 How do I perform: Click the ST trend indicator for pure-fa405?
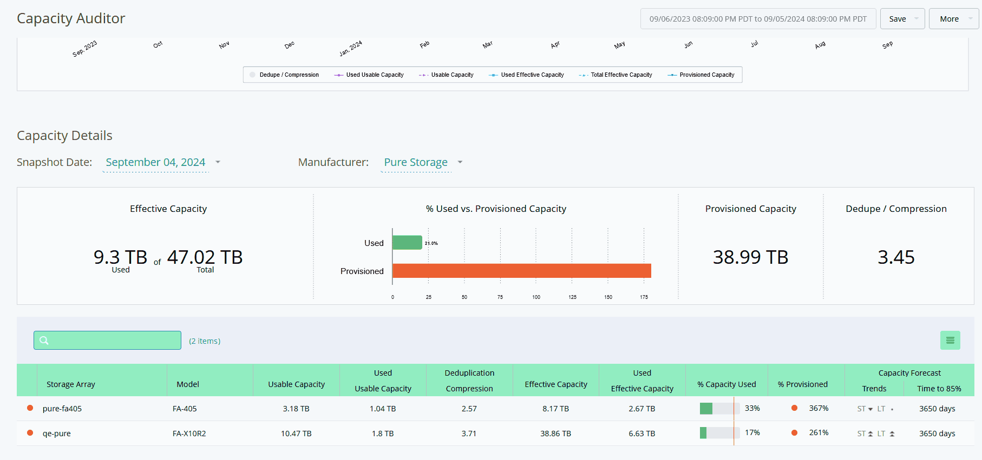pyautogui.click(x=865, y=409)
